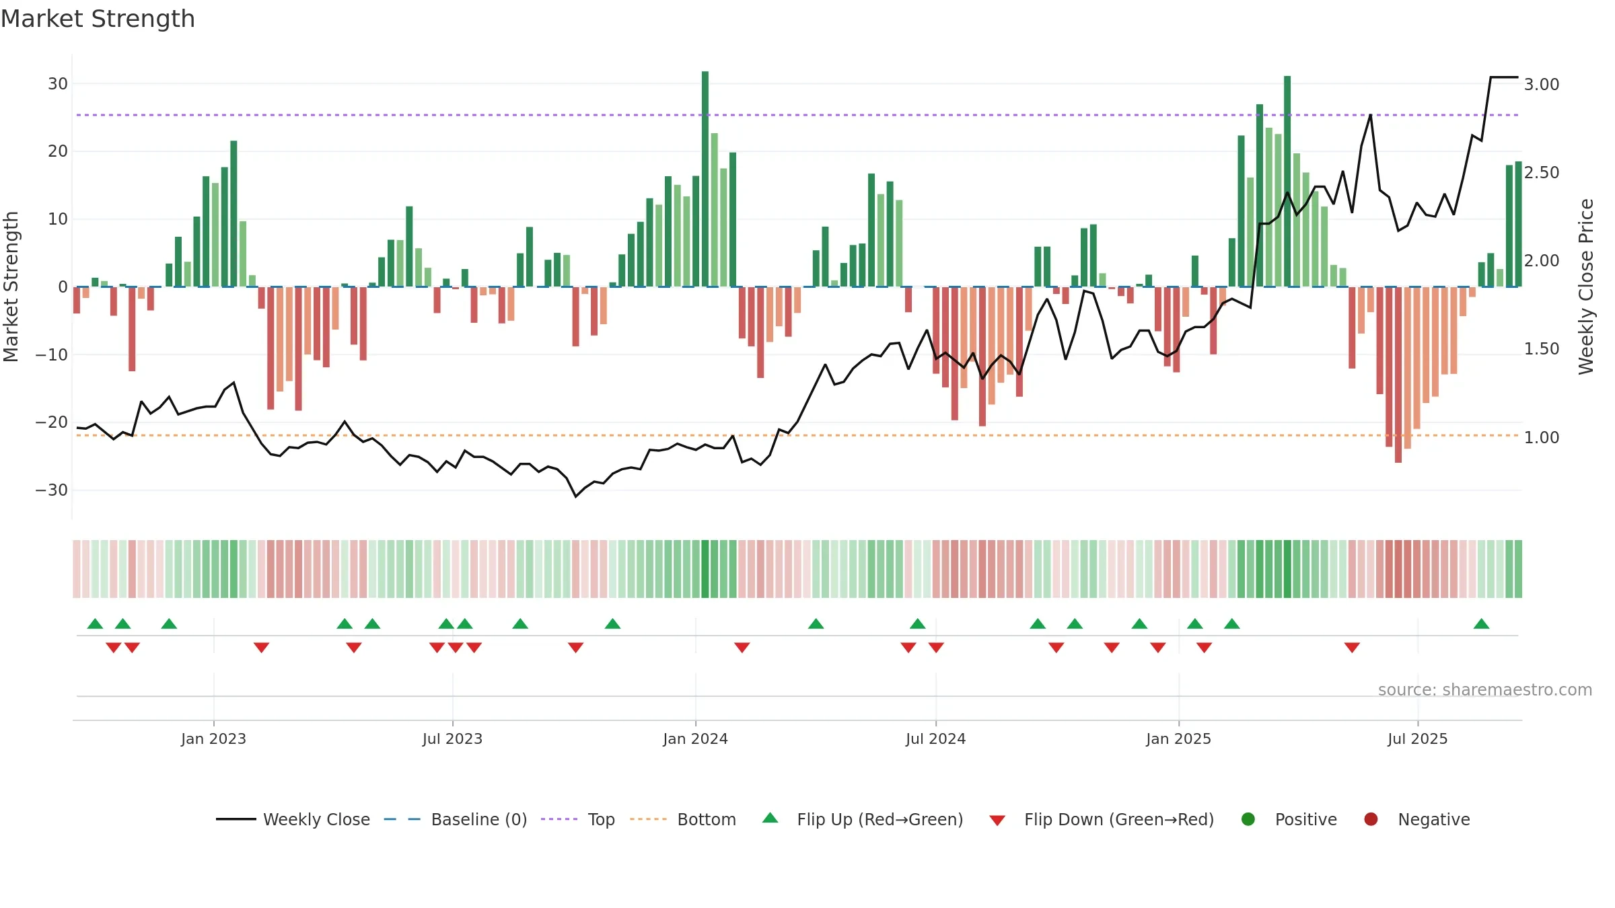
Task: Click the green Positive dot in the legend
Action: (1248, 819)
